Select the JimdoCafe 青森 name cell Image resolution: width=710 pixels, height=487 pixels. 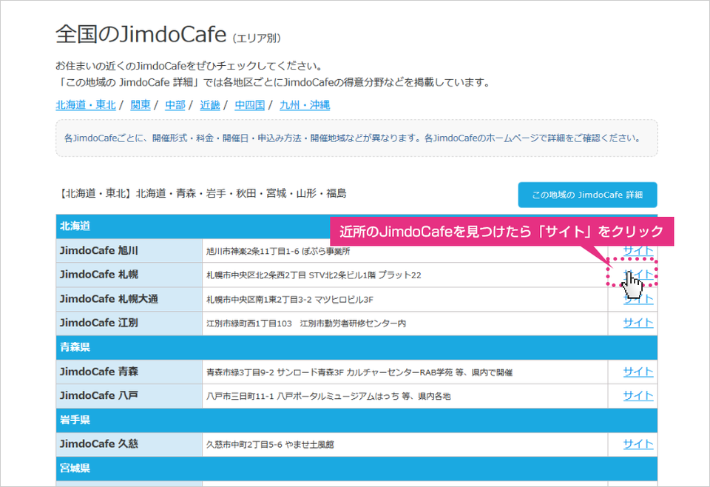coord(129,372)
